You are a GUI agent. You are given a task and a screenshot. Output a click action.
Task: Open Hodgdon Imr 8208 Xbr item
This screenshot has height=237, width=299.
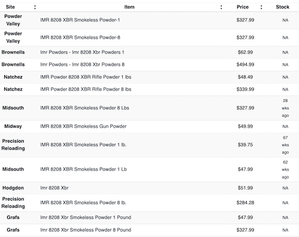pos(54,188)
